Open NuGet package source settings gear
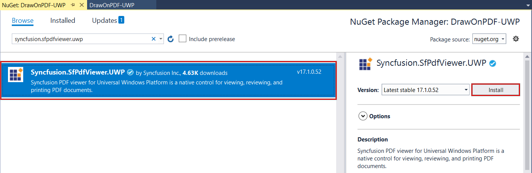This screenshot has height=173, width=532. [x=516, y=39]
